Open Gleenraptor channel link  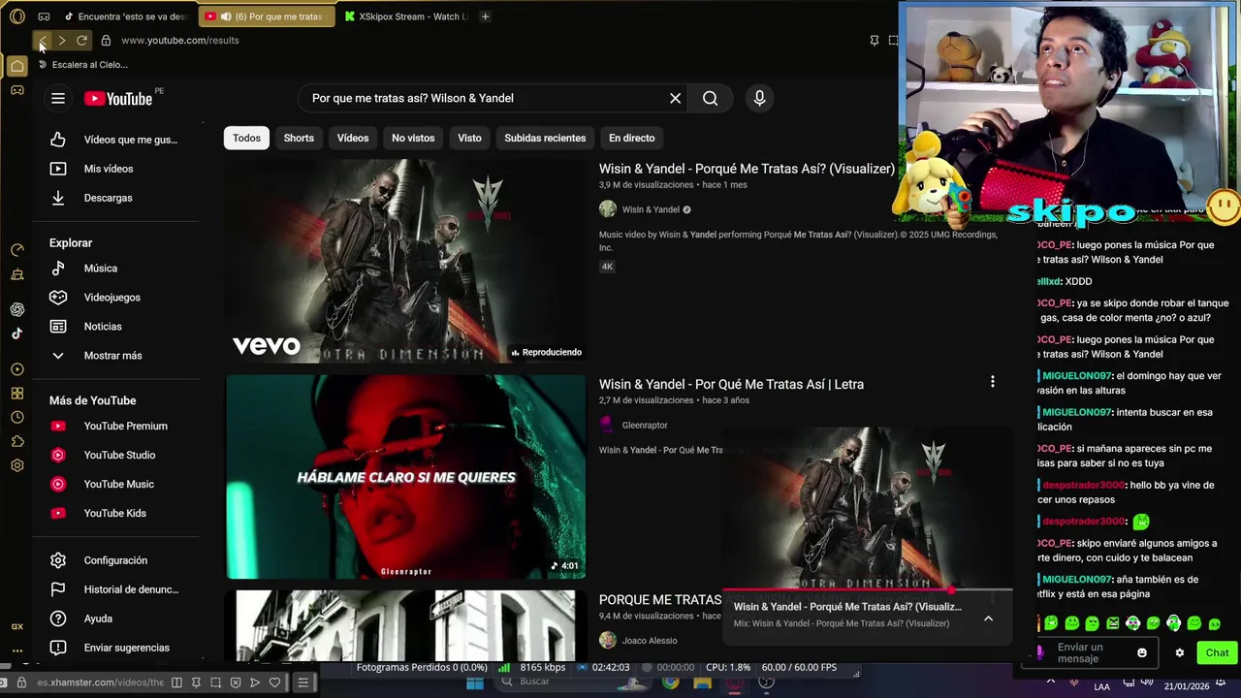point(645,425)
